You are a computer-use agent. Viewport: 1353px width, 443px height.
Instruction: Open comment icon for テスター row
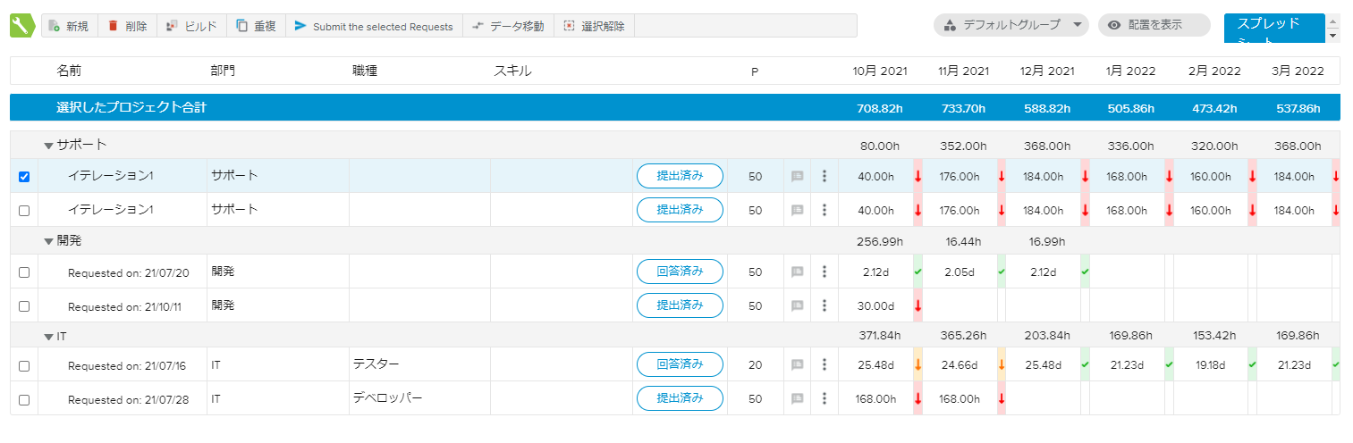click(x=797, y=364)
